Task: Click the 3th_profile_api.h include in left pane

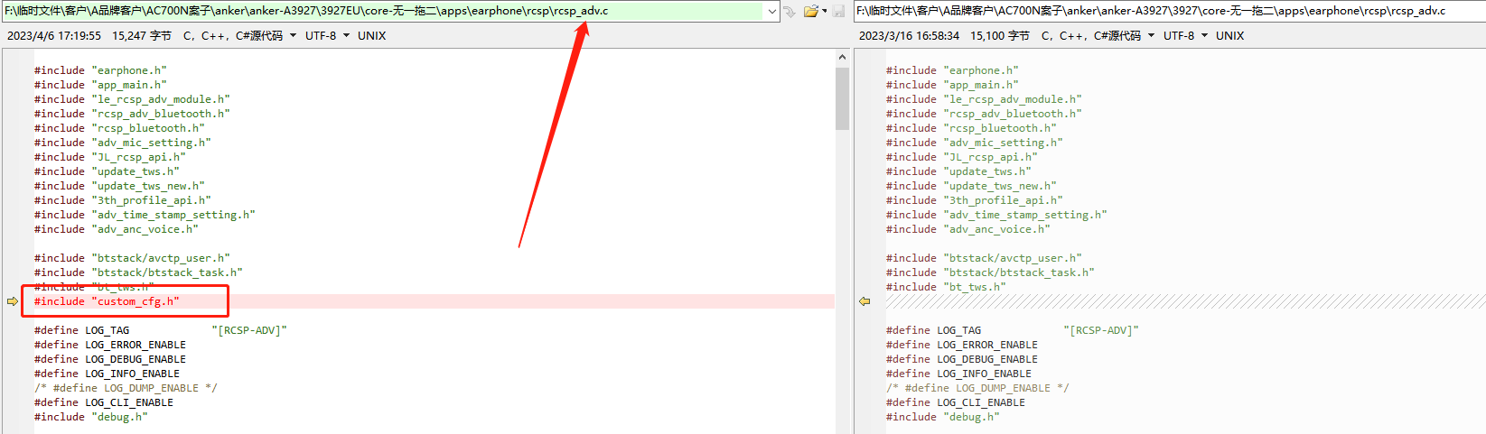Action: coord(123,200)
